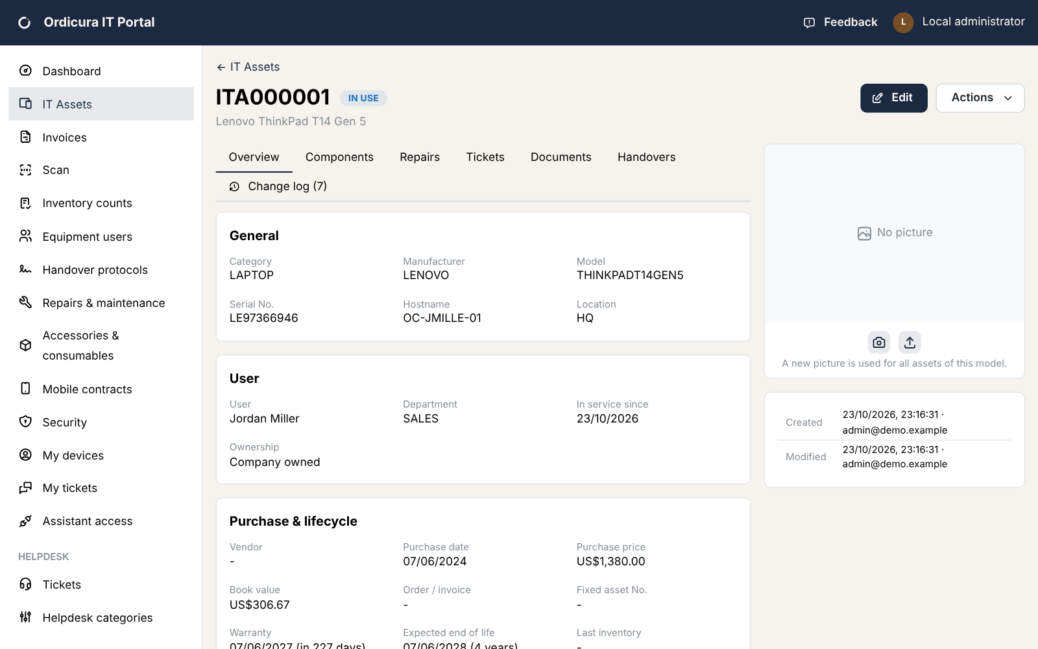Click the IN USE status badge

click(363, 98)
